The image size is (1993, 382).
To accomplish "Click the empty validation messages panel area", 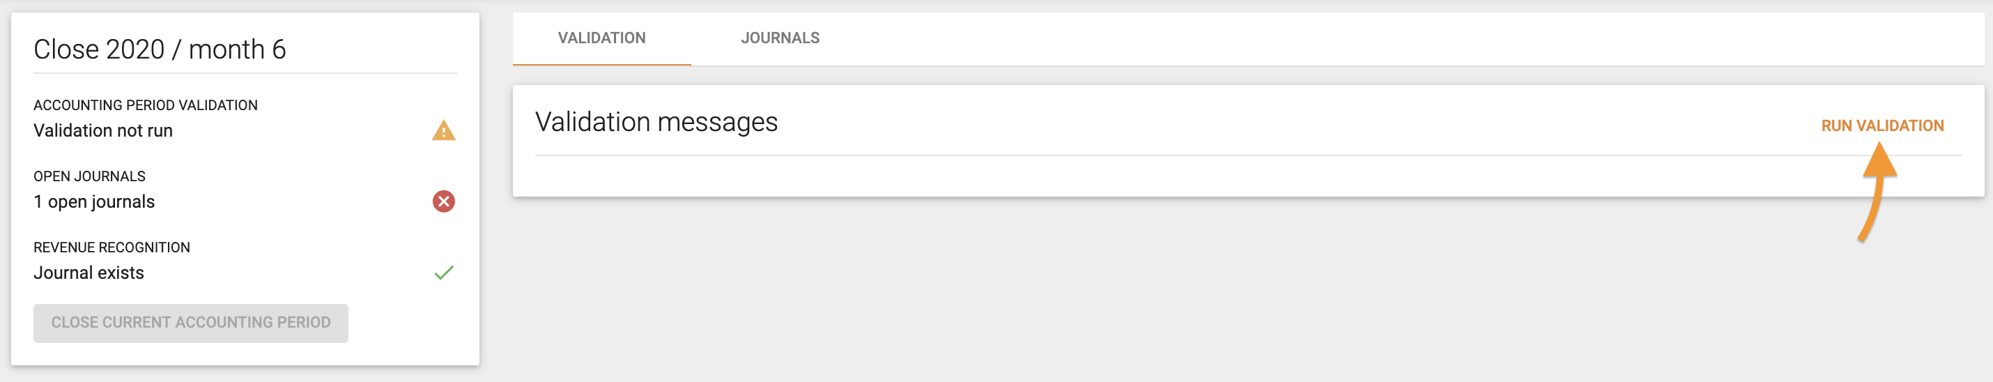I will pyautogui.click(x=1247, y=176).
